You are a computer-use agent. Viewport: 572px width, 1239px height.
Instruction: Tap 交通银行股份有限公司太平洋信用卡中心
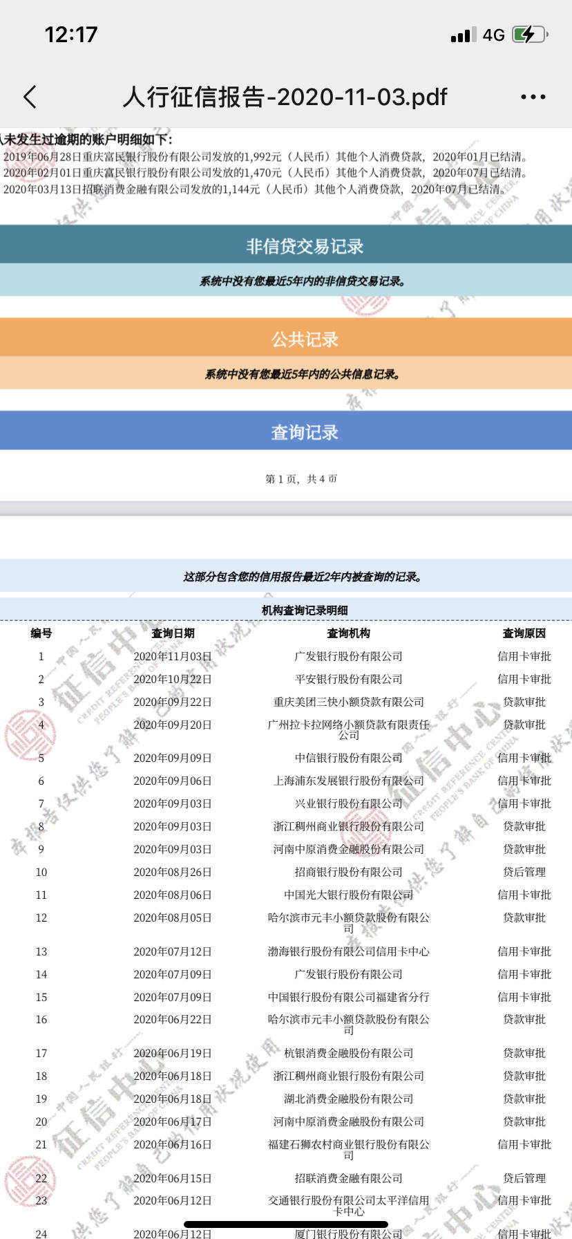pyautogui.click(x=349, y=1206)
